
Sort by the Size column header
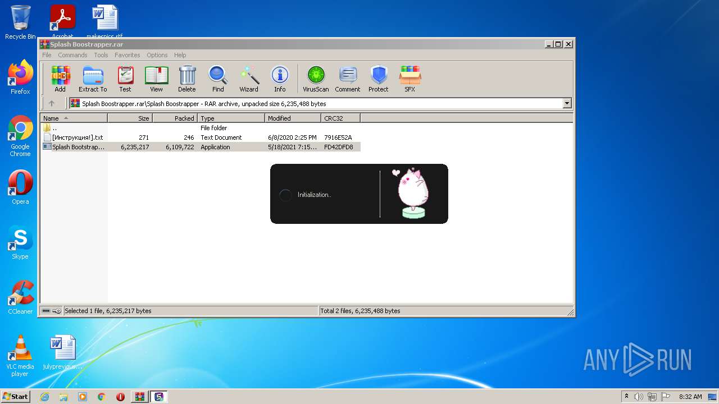[x=130, y=118]
